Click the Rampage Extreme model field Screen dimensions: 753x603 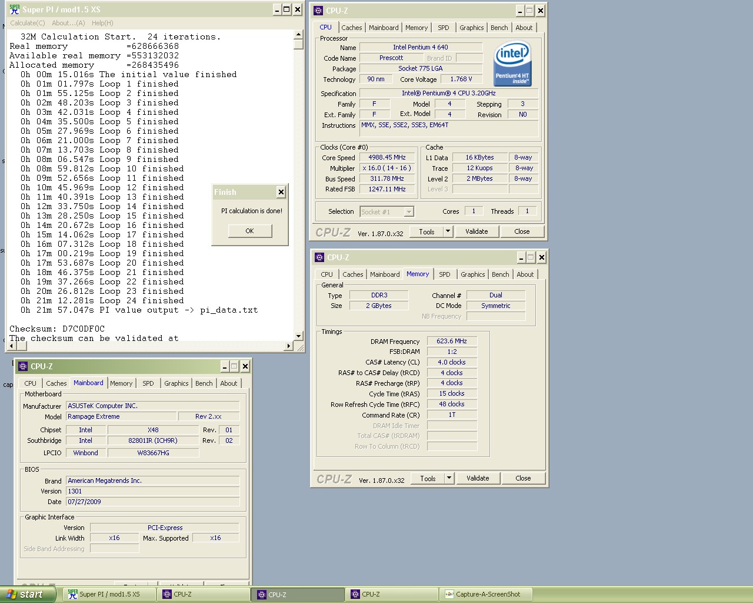point(121,416)
